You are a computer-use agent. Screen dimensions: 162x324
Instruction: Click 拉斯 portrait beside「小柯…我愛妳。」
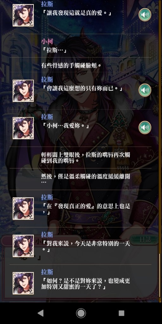click(x=23, y=128)
